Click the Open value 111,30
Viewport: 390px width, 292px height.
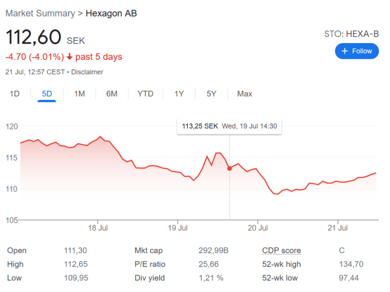(75, 250)
